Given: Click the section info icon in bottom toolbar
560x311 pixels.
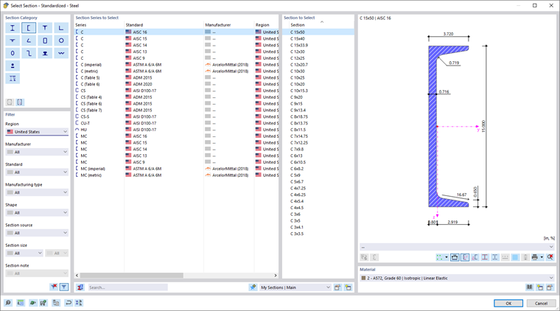Looking at the screenshot, I should point(79,303).
